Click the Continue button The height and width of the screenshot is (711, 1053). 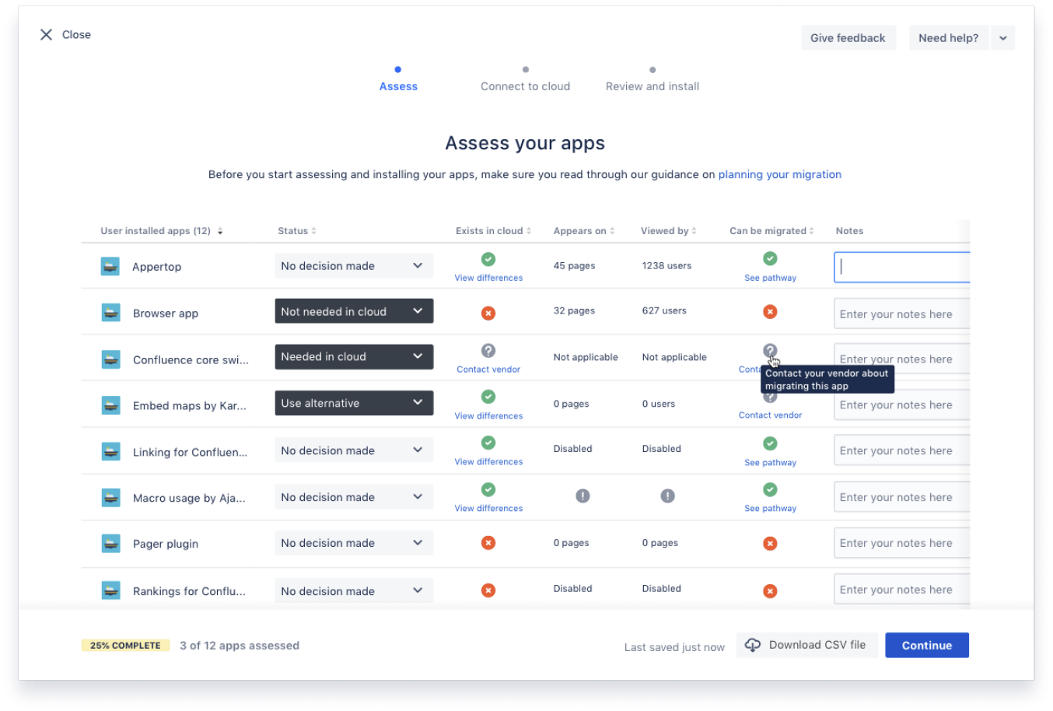pos(927,645)
